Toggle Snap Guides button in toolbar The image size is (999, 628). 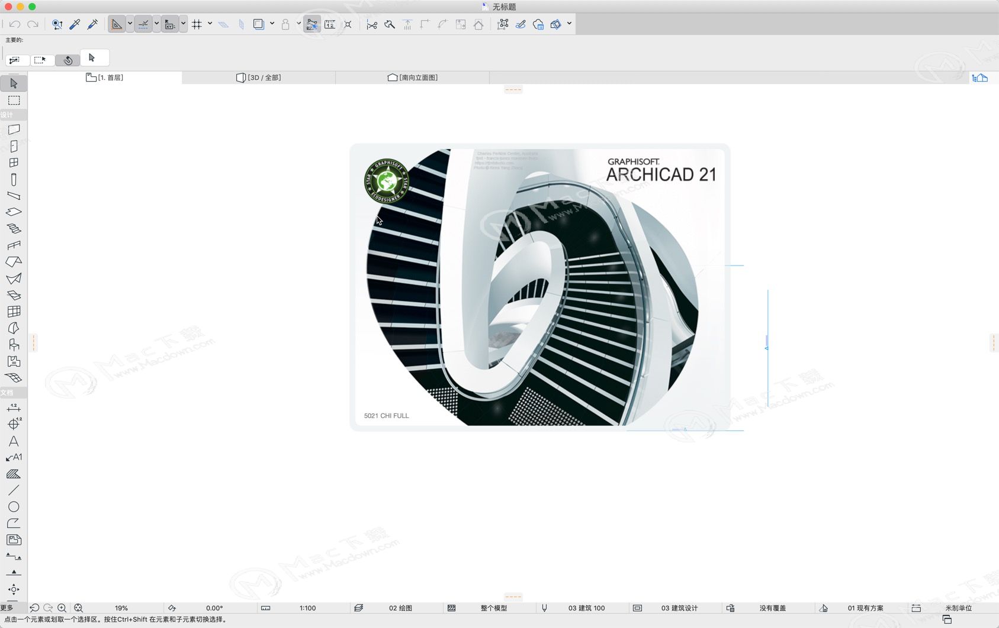(143, 24)
